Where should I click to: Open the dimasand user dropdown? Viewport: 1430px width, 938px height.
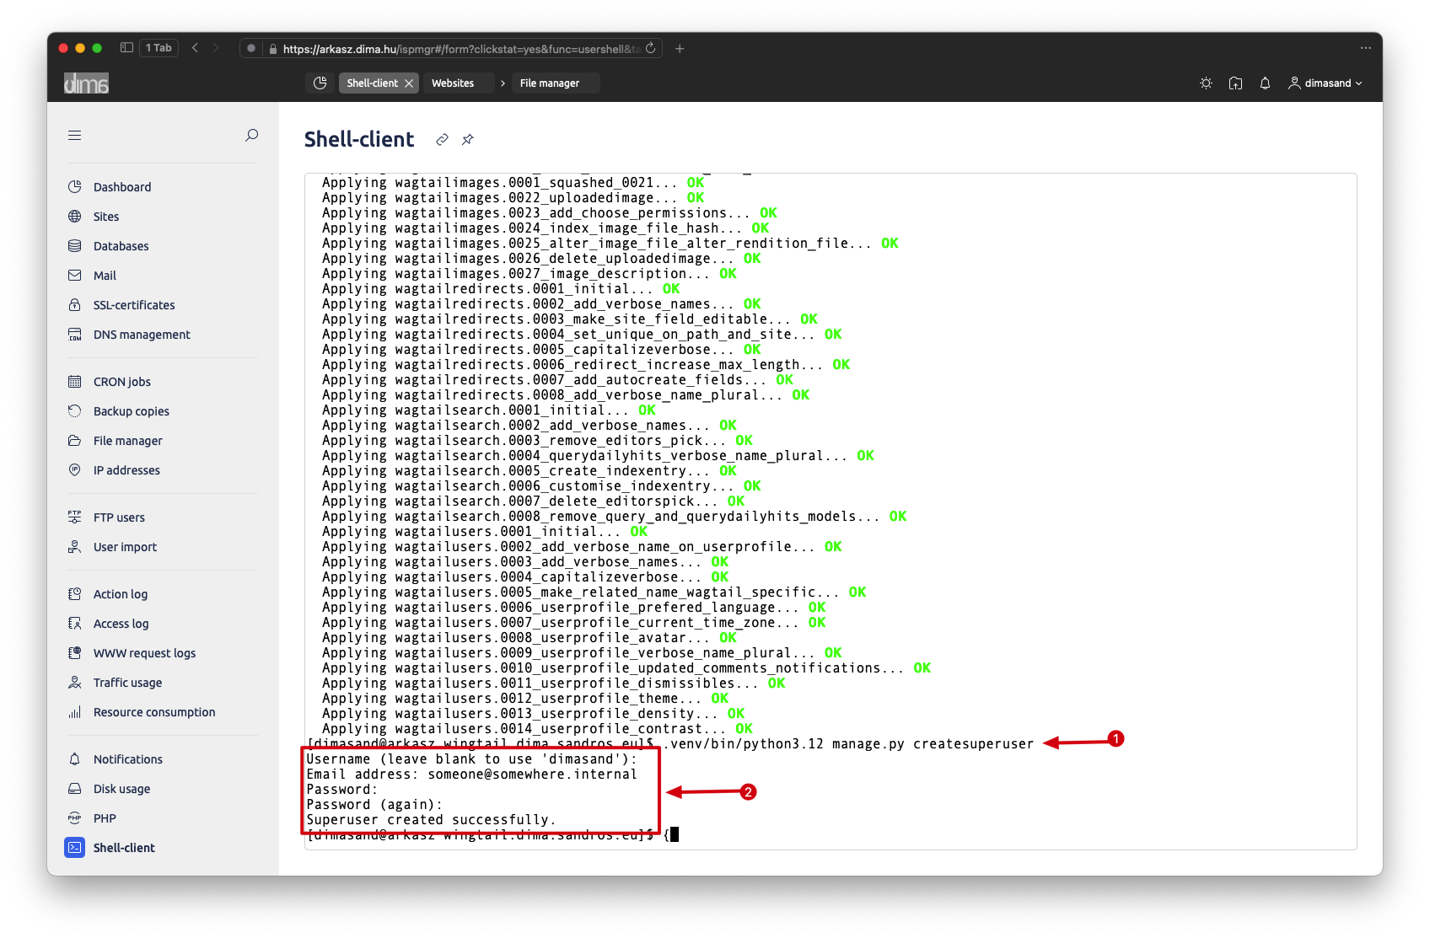pos(1325,83)
